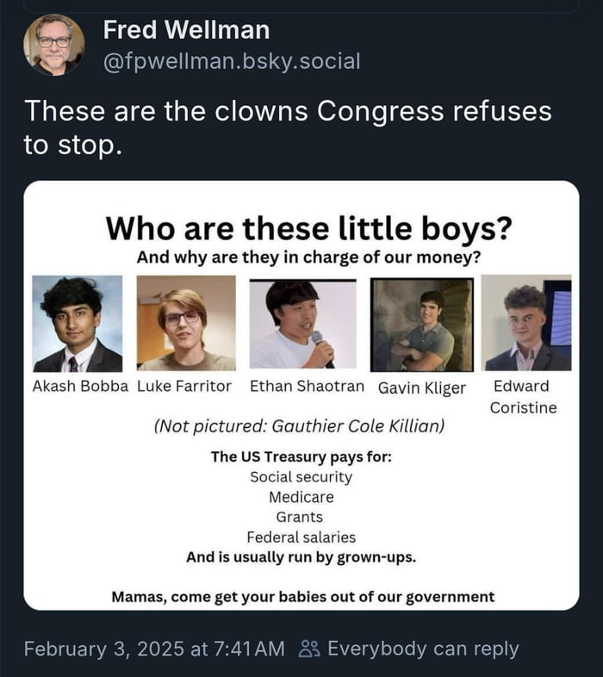Click the post text about clowns Congress

(x=288, y=127)
